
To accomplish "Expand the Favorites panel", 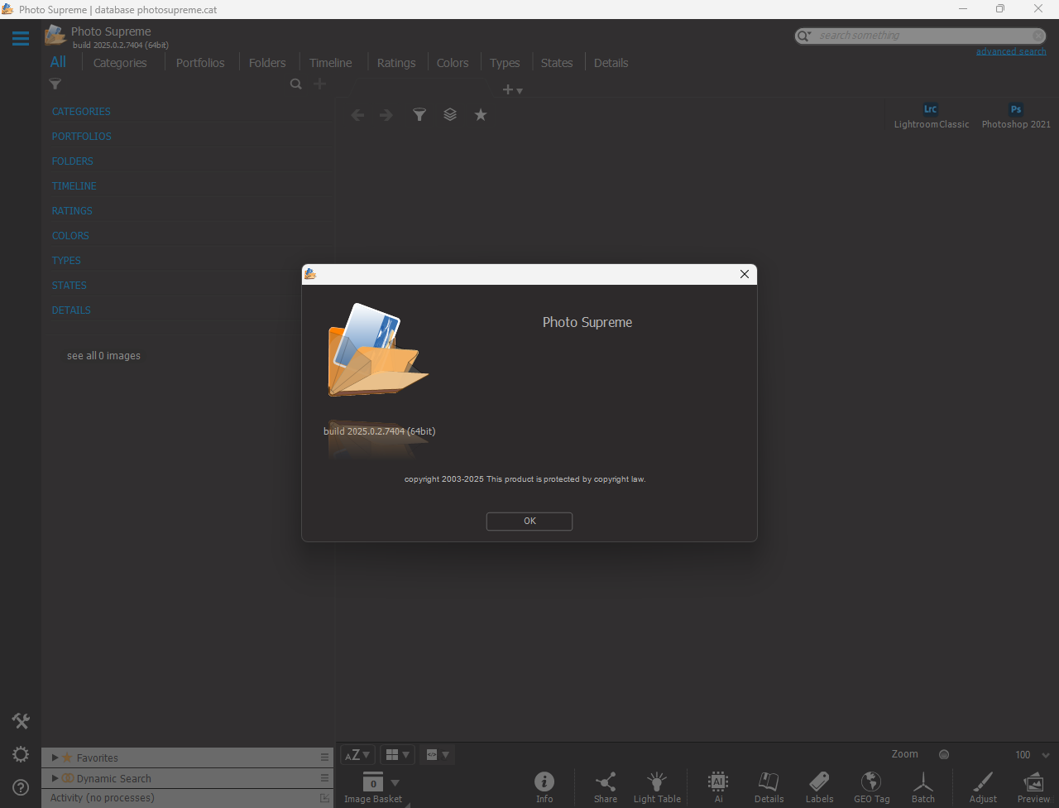I will click(x=55, y=757).
